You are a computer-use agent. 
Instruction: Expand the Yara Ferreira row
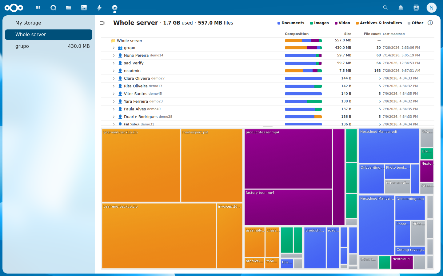tap(114, 102)
